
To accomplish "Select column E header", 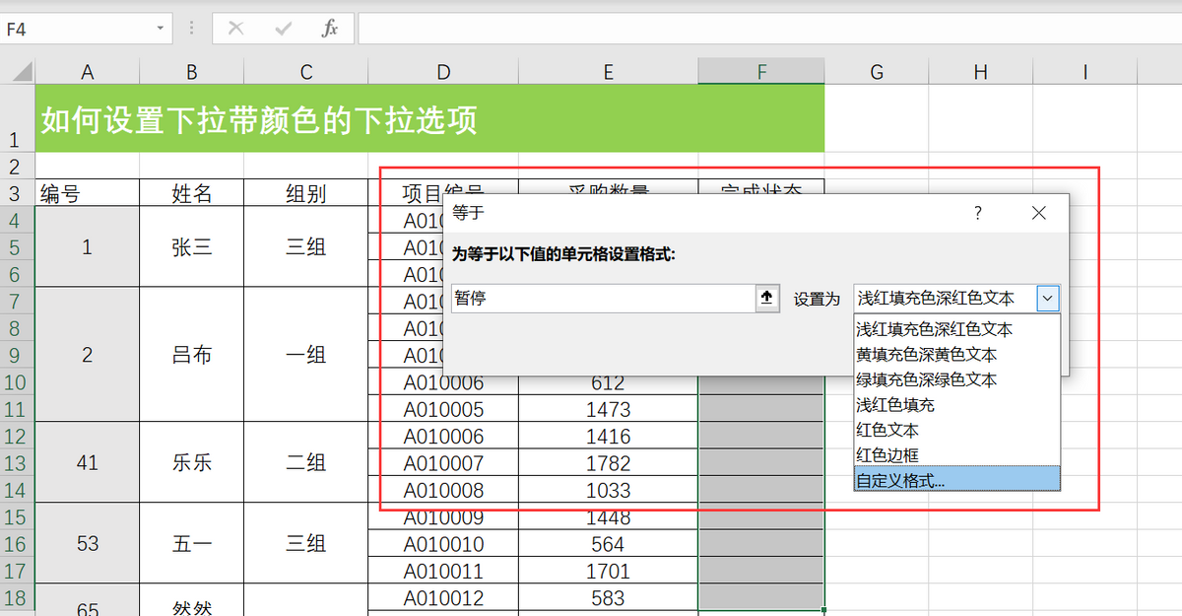I will tap(608, 72).
